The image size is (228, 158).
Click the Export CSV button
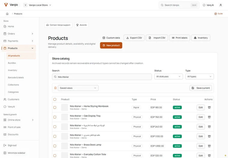click(134, 38)
